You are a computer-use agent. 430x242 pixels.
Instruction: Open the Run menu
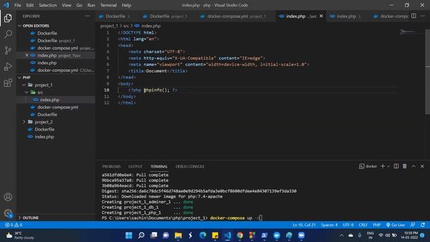(x=91, y=5)
